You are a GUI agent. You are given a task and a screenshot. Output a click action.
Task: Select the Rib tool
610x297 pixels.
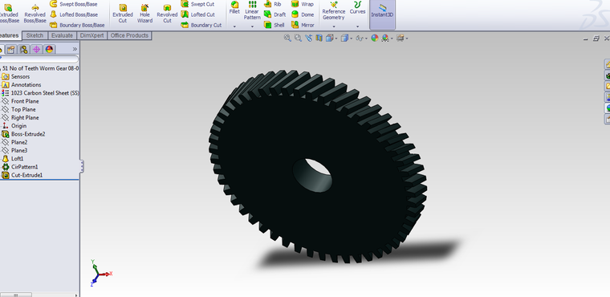(x=272, y=4)
